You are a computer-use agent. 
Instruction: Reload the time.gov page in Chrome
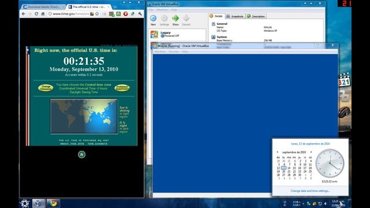[x=36, y=14]
